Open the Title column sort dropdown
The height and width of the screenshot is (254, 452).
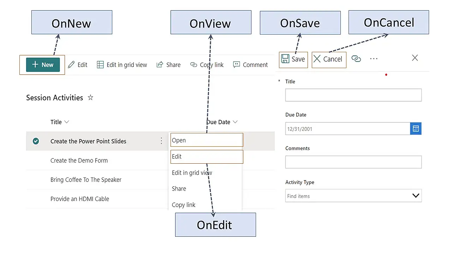[x=66, y=122]
